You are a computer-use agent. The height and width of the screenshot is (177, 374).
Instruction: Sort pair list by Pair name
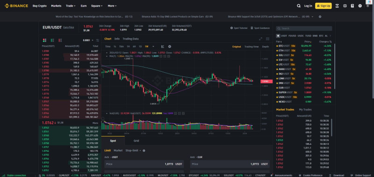pos(279,41)
